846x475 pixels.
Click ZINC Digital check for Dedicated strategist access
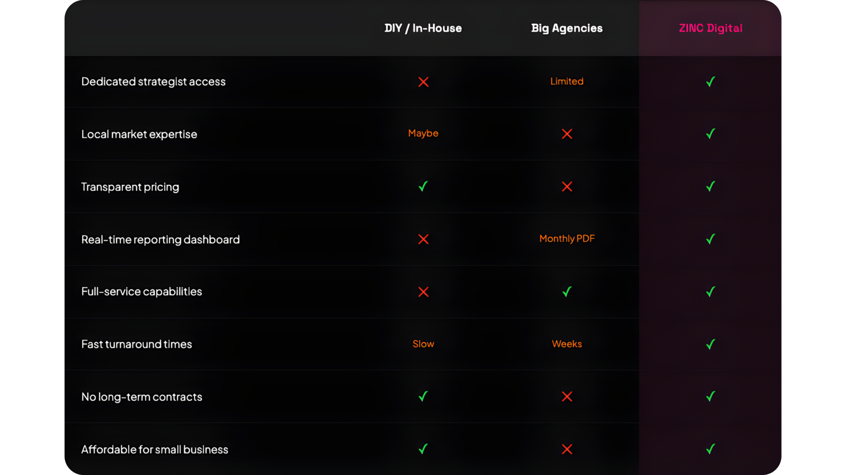(x=711, y=81)
